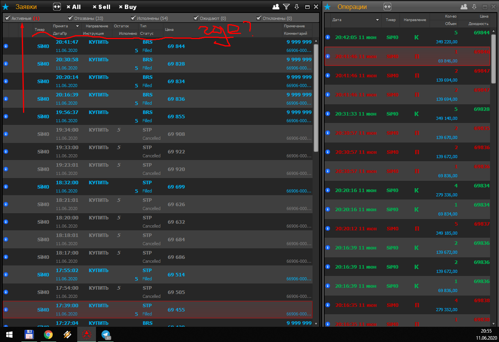Click the blue star in Операции panel
Screen dimensions: 499x342
(328, 7)
